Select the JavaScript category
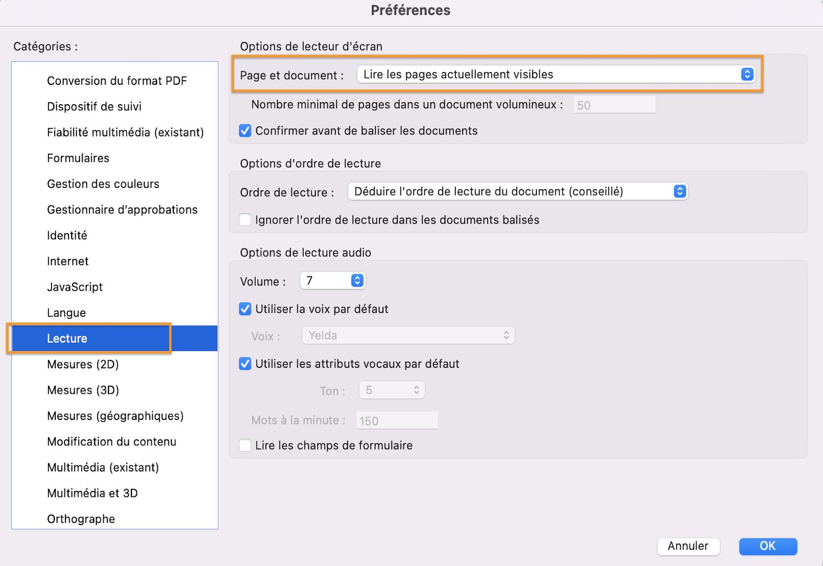 pos(75,287)
